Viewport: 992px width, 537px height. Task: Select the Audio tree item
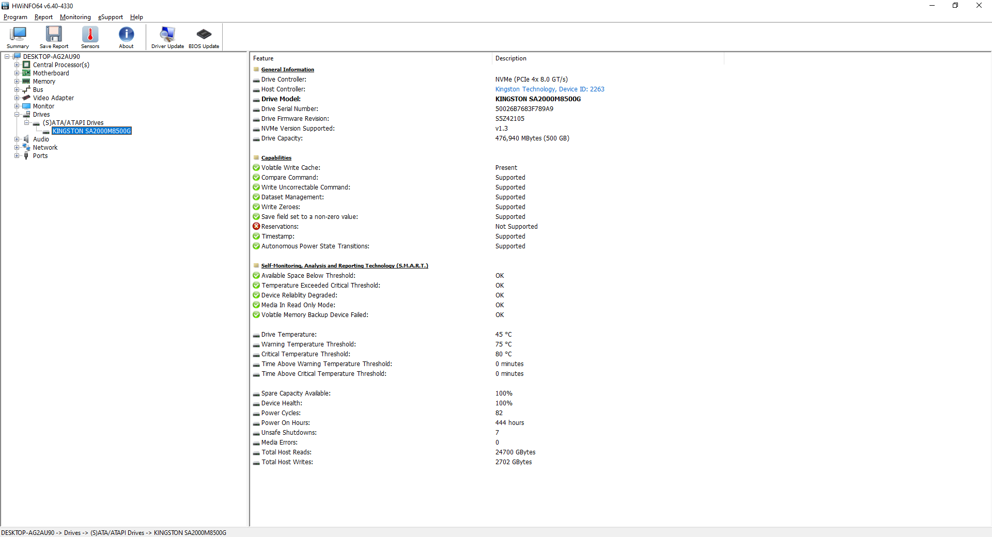pyautogui.click(x=41, y=139)
